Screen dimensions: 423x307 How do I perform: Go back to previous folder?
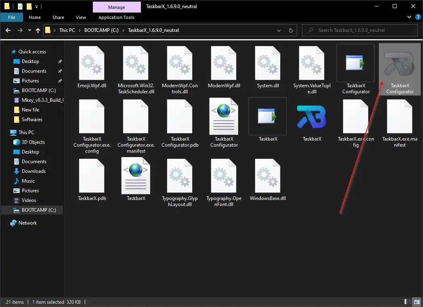pyautogui.click(x=8, y=30)
